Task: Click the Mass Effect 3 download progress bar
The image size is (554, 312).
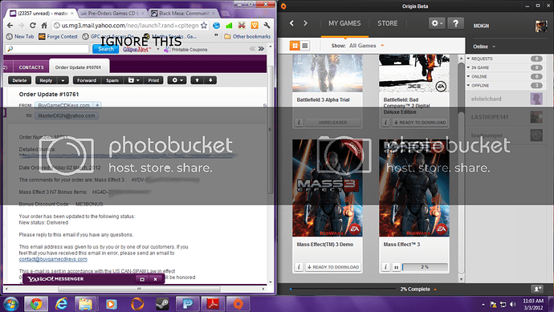Action: (x=425, y=267)
